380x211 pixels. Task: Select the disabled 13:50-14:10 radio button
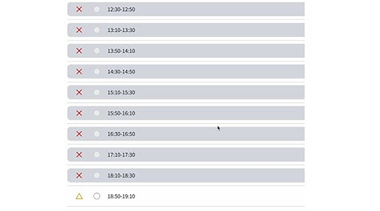pyautogui.click(x=97, y=51)
